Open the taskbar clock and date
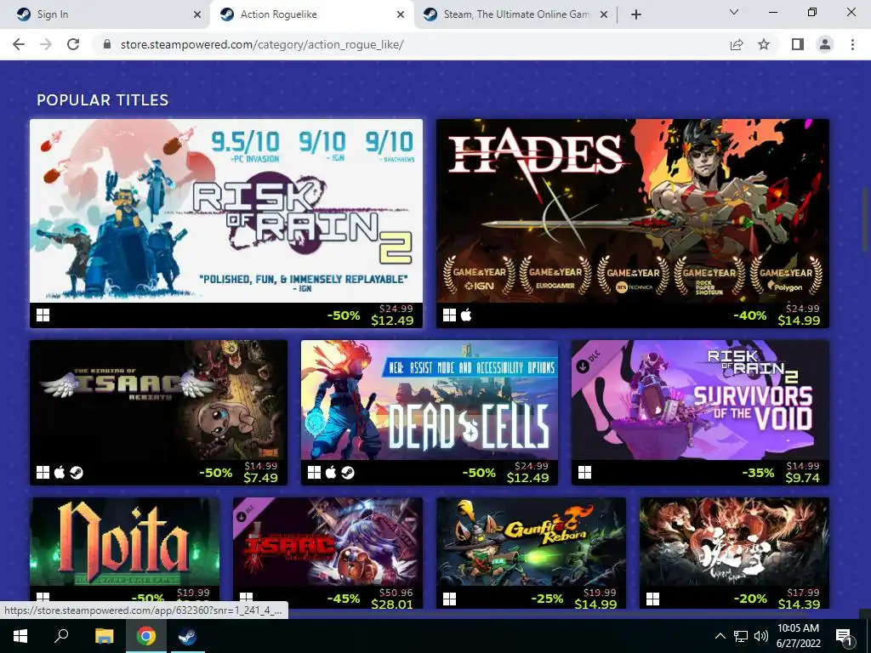 point(798,636)
